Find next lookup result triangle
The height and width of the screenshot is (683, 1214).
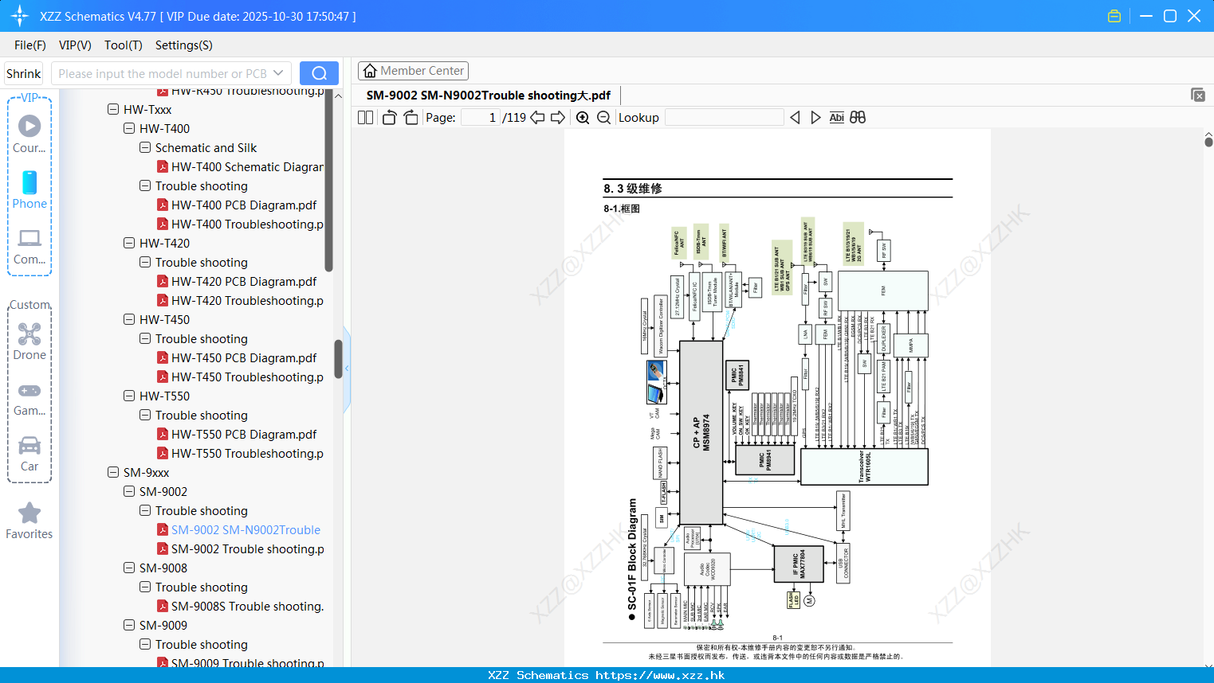(815, 117)
